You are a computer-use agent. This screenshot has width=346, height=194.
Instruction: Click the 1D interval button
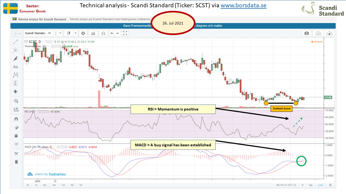[49, 33]
